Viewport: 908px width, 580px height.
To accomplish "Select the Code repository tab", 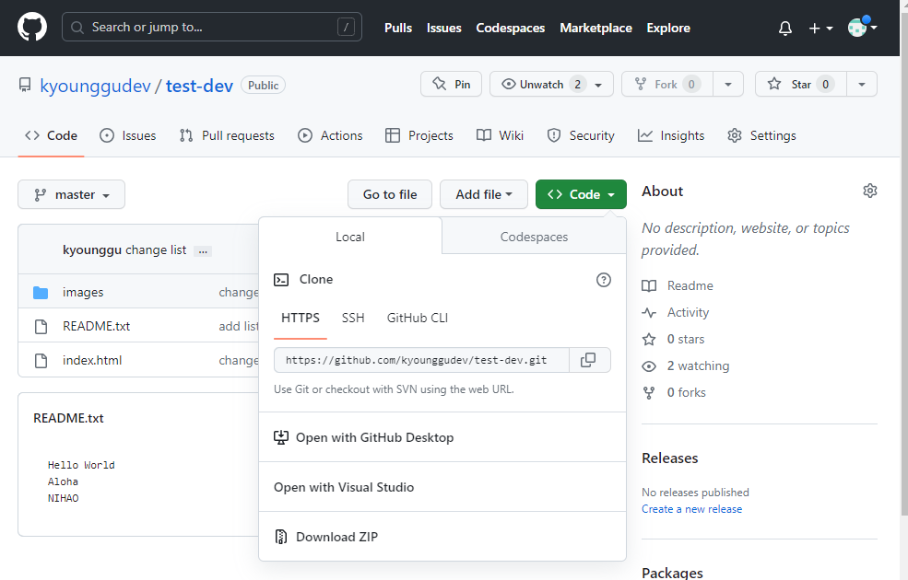I will [51, 136].
